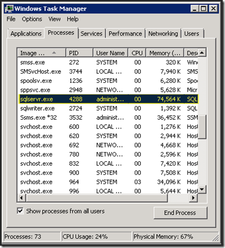This screenshot has height=248, width=225.
Task: Sort by Memory column header
Action: point(165,53)
